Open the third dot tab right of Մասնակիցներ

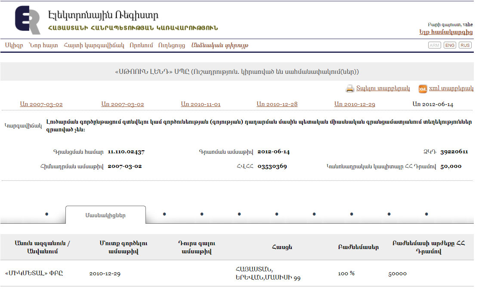click(x=239, y=214)
